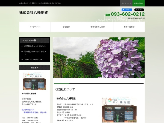Click the sidebar postal code 〒807-0803
Screen dimensions: 164x123
pyautogui.click(x=27, y=99)
